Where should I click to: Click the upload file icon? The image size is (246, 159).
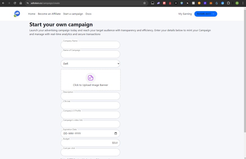click(x=91, y=78)
